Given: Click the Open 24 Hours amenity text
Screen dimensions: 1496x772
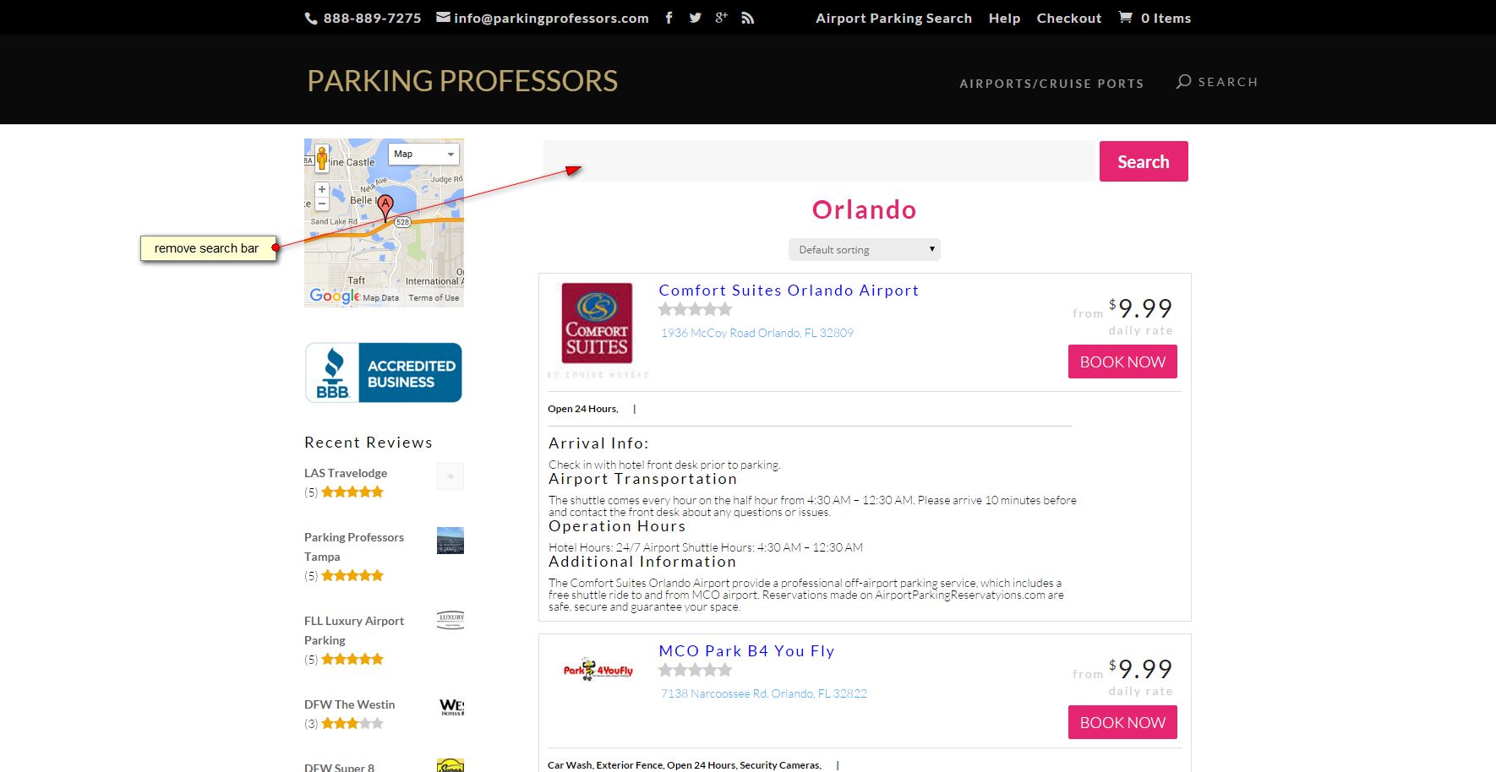Looking at the screenshot, I should 583,409.
